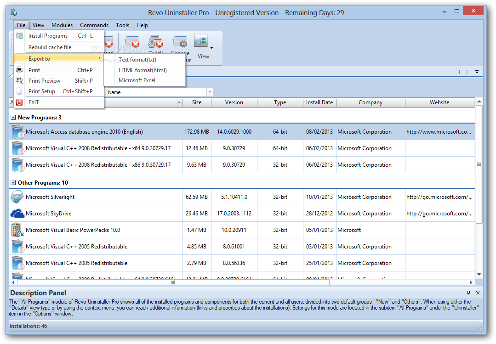Viewport: 496px width, 344px height.
Task: Click the Visual C++ 2008 x86 icon
Action: point(17,164)
